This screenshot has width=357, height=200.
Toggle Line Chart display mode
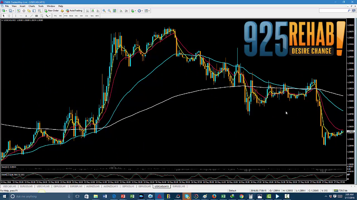point(98,11)
